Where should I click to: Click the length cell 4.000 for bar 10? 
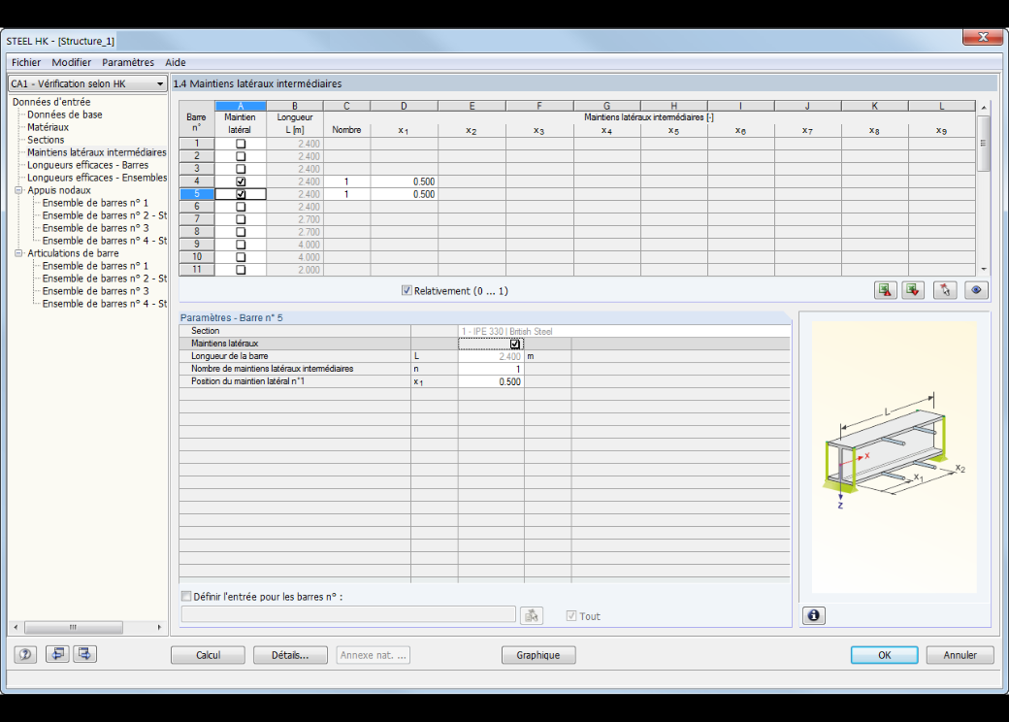coord(295,257)
